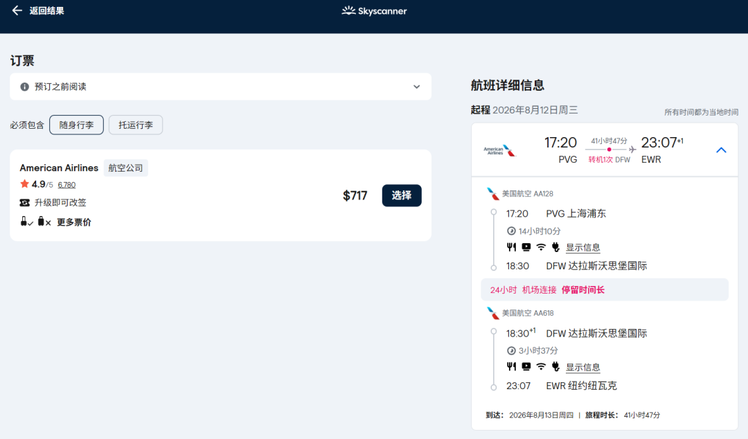Screen dimensions: 748x439
Task: Click the Skyscanner logo
Action: click(374, 11)
